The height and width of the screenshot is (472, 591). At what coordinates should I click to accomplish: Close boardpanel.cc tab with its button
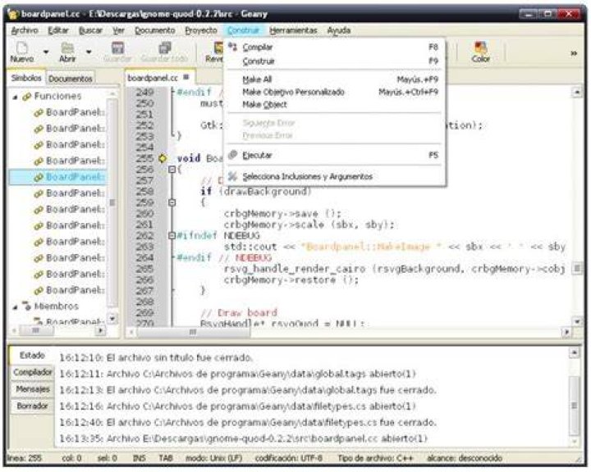(x=186, y=77)
